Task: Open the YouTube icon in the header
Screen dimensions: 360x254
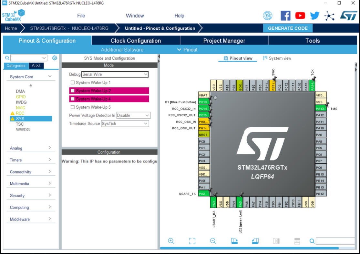Action: click(300, 15)
